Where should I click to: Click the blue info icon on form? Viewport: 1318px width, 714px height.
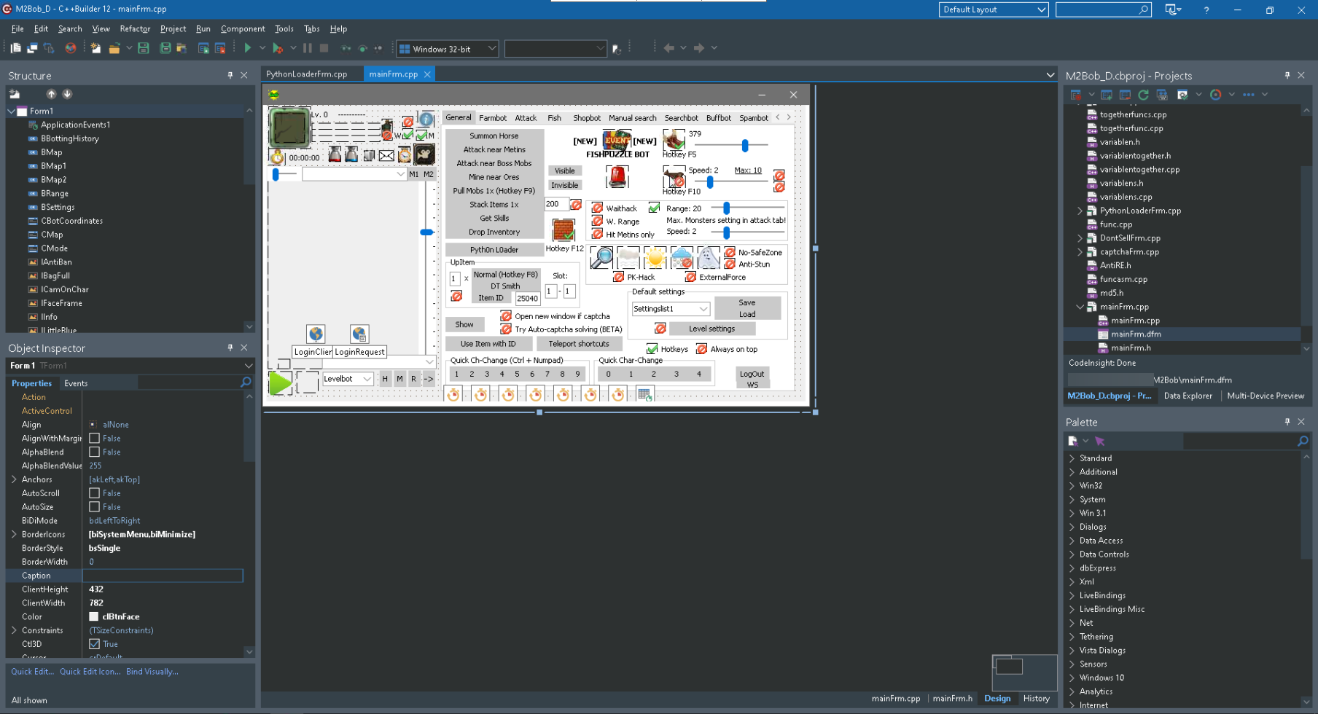427,119
